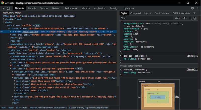This screenshot has height=110, width=201.
Task: Open the Memory tab
Action: (x=86, y=8)
